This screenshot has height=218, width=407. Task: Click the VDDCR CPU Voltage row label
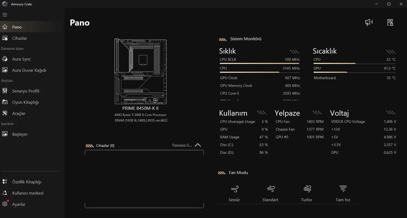tap(348, 122)
